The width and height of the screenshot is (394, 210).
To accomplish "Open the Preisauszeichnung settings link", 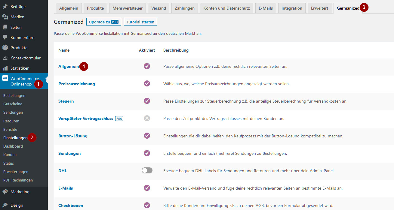I will point(77,84).
